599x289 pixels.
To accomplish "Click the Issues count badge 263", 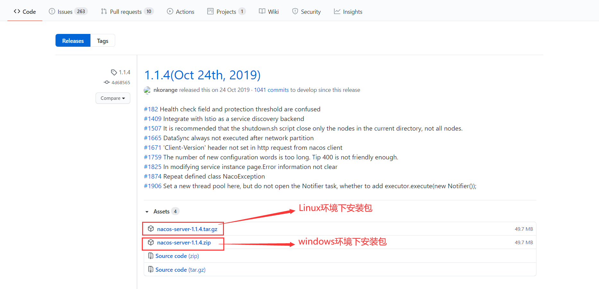I will 81,12.
